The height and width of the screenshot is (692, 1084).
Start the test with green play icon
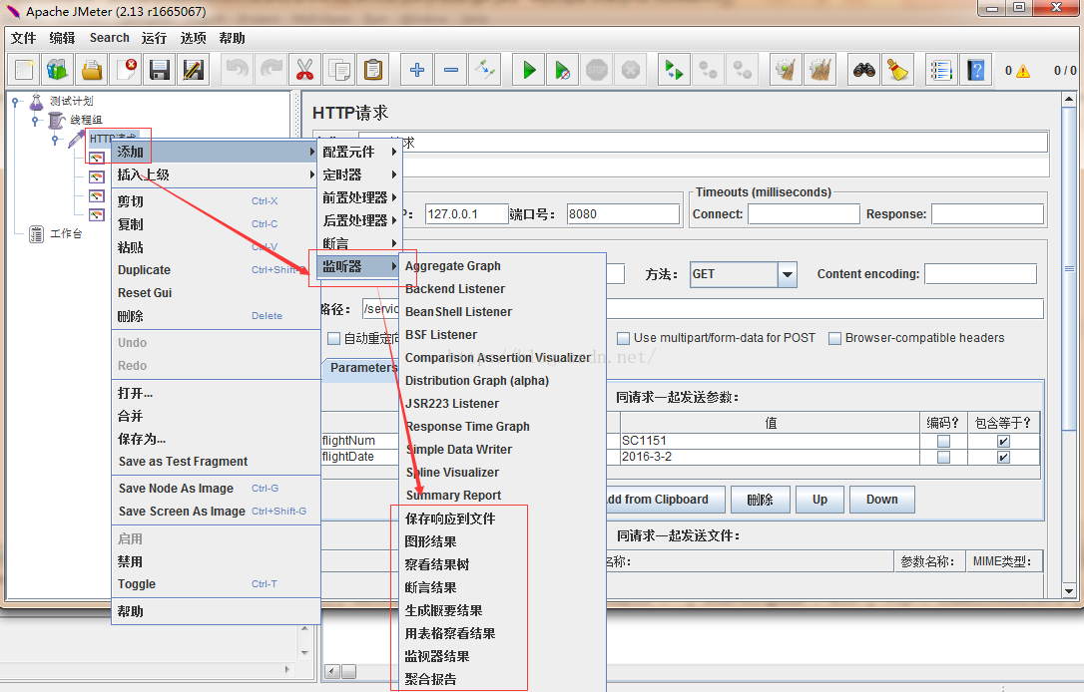(529, 70)
